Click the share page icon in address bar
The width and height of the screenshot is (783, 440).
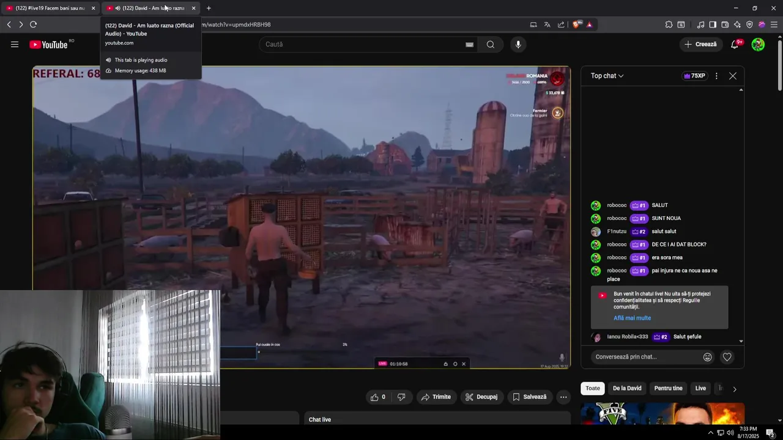point(561,24)
